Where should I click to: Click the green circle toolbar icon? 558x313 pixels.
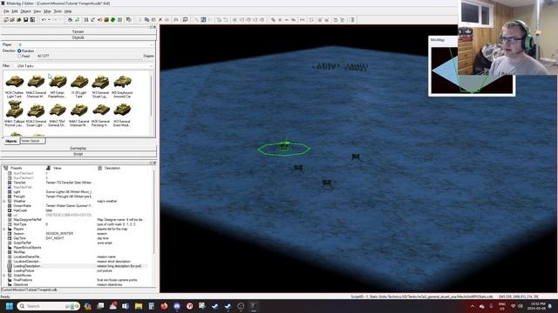tap(113, 20)
